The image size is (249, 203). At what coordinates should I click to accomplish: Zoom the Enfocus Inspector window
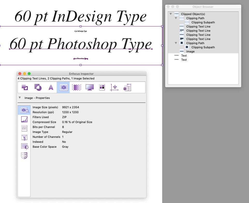point(29,73)
